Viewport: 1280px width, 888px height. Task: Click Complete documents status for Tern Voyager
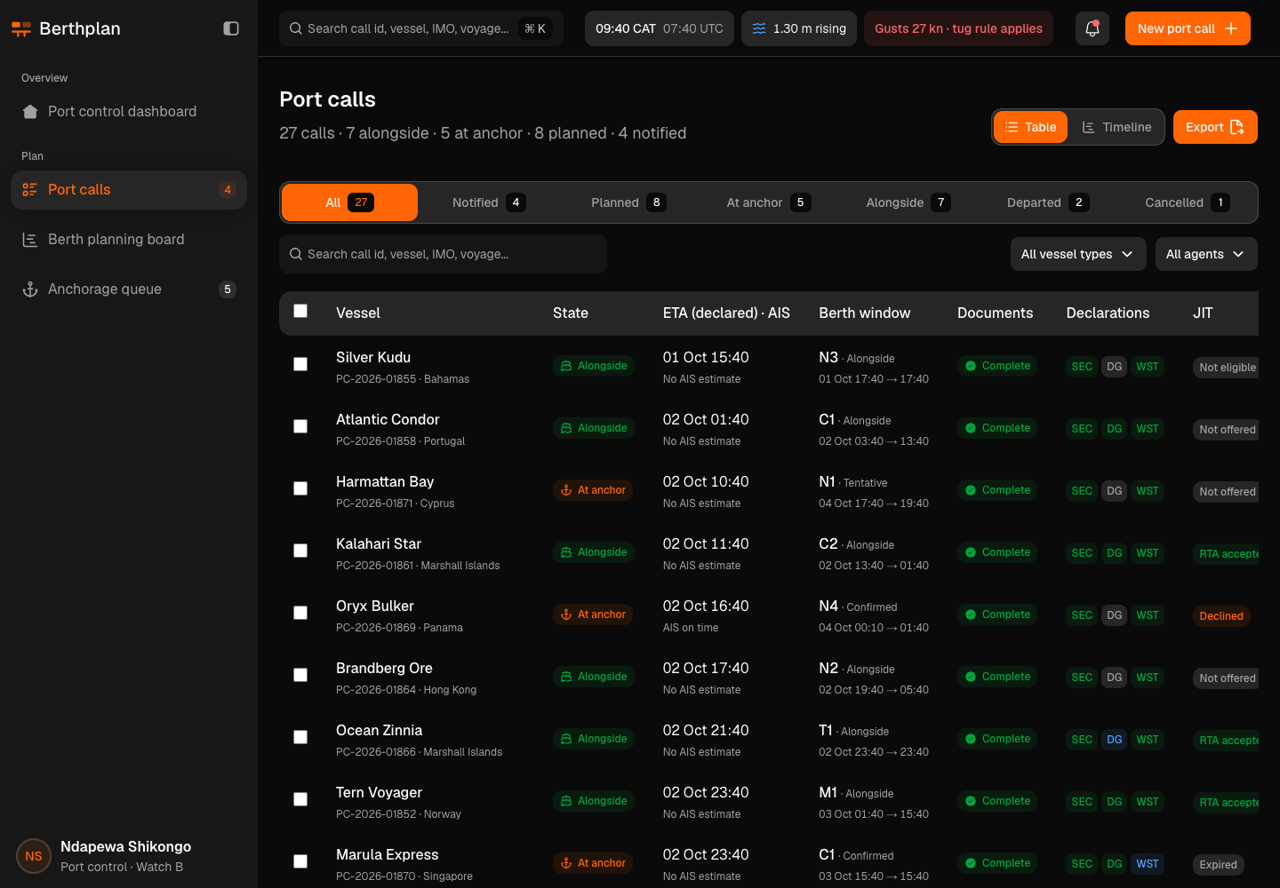click(997, 801)
